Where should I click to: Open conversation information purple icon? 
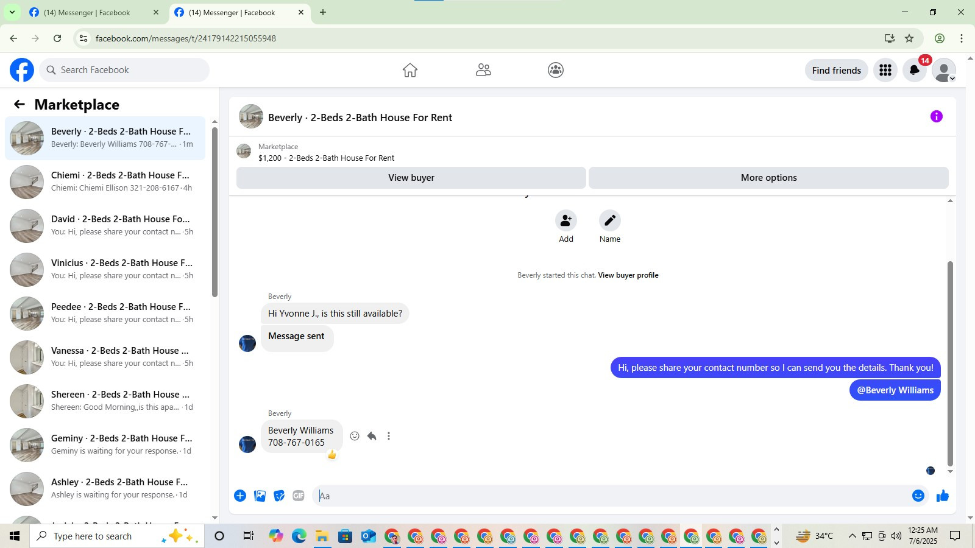[937, 116]
